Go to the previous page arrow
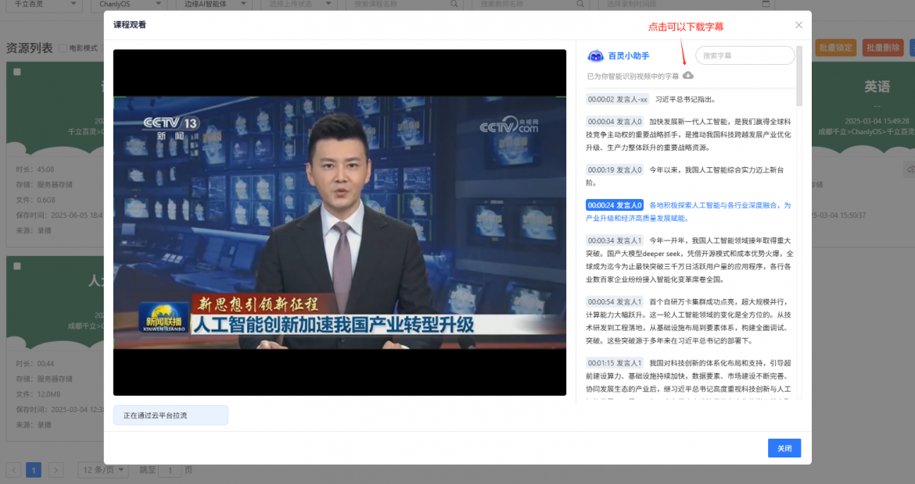915x484 pixels. click(x=14, y=470)
